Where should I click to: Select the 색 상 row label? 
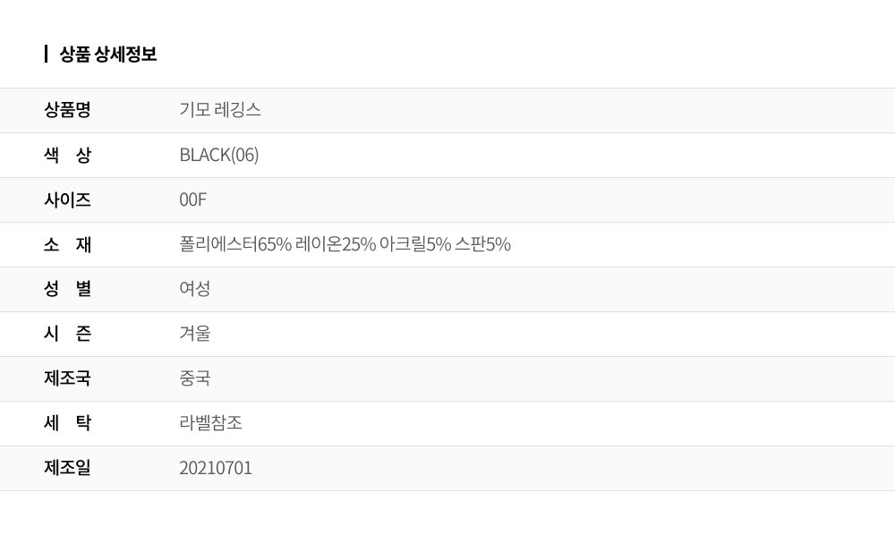point(67,155)
